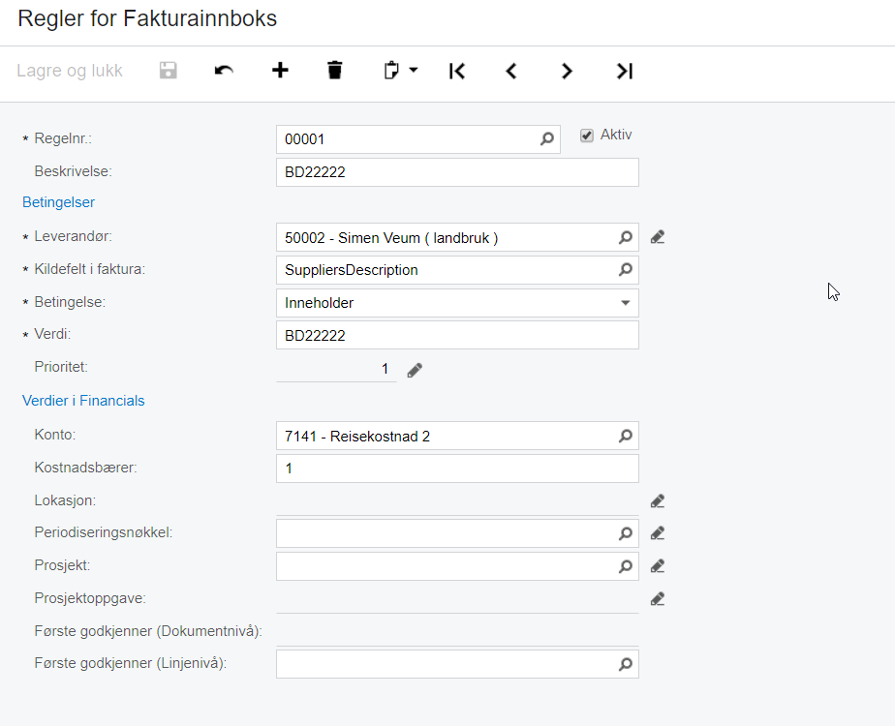This screenshot has height=726, width=895.
Task: Click the Regelnr. field showing 00001
Action: tap(417, 139)
